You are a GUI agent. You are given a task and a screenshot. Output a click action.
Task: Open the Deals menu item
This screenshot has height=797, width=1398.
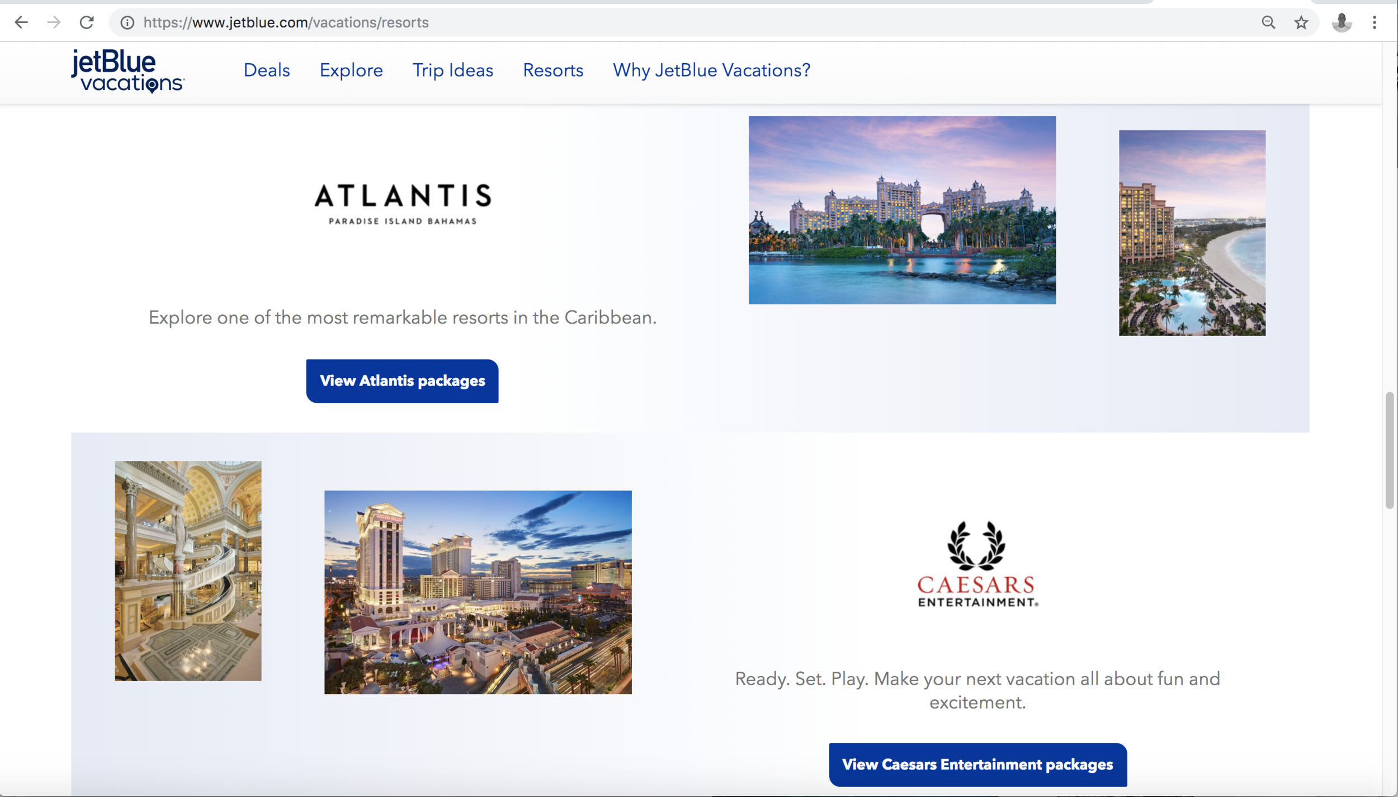[x=267, y=70]
